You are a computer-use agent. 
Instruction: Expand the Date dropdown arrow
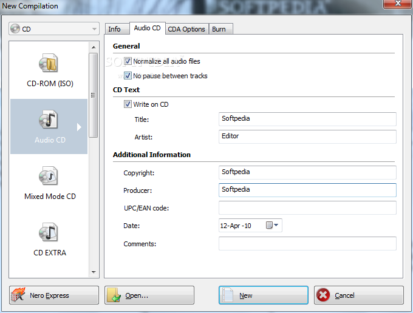point(276,225)
